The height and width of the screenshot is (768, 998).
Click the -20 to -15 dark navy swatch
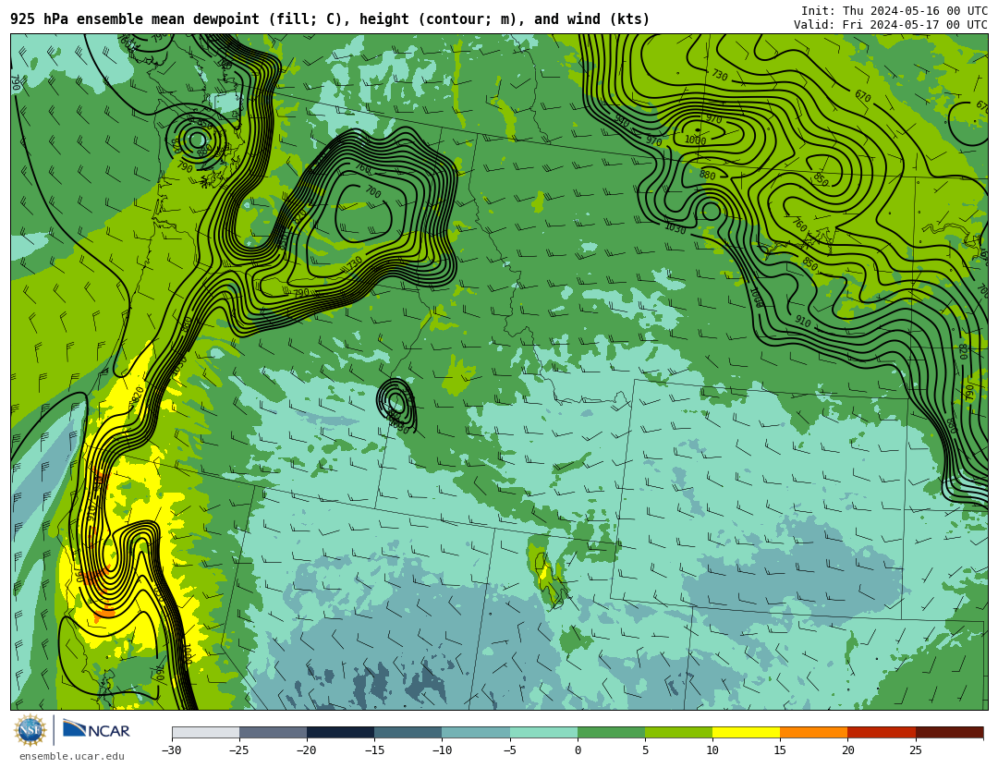pyautogui.click(x=340, y=732)
